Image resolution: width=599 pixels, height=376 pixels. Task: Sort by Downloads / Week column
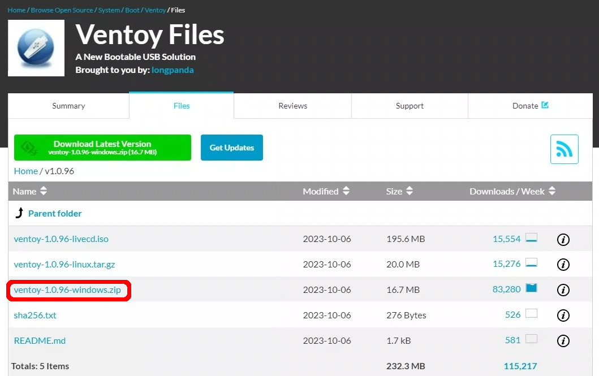(551, 191)
